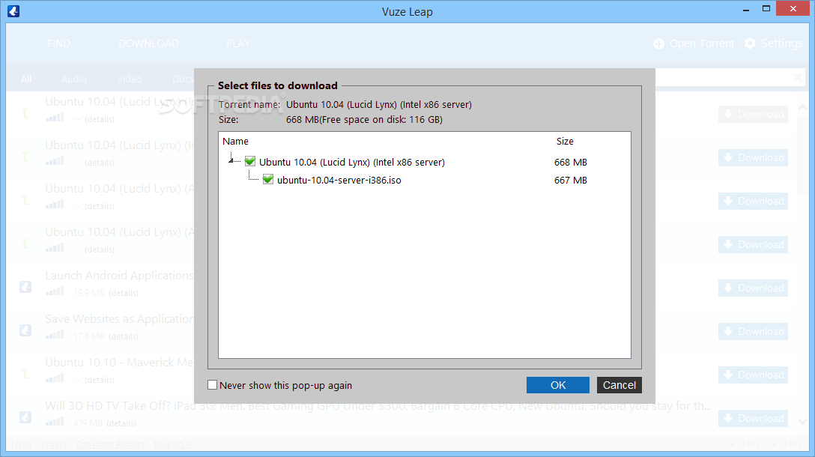
Task: Uncheck ubuntu-10.04-server-i386.iso file checkbox
Action: 267,179
